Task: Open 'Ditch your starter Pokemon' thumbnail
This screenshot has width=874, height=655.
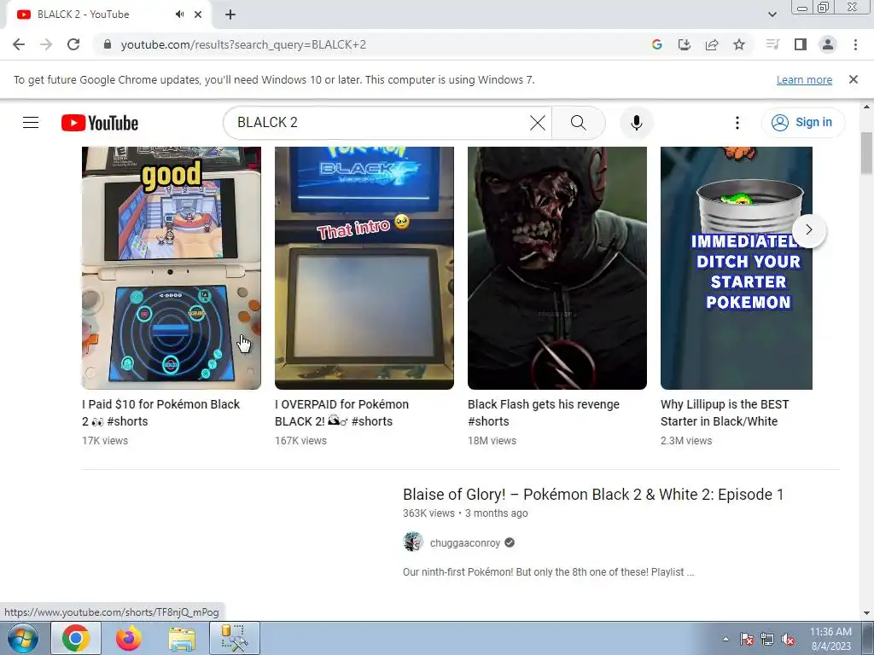Action: click(x=737, y=268)
